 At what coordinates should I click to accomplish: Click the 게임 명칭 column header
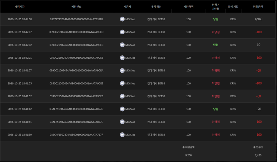(156, 7)
